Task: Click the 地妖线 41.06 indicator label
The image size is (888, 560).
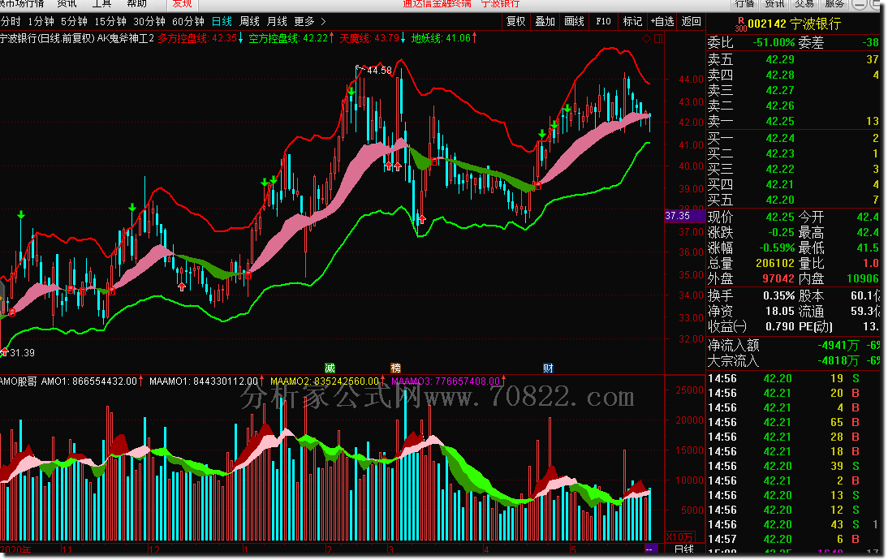Action: coord(444,38)
